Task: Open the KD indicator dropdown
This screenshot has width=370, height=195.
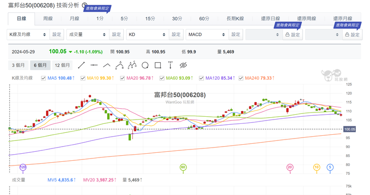Action: tap(147, 35)
